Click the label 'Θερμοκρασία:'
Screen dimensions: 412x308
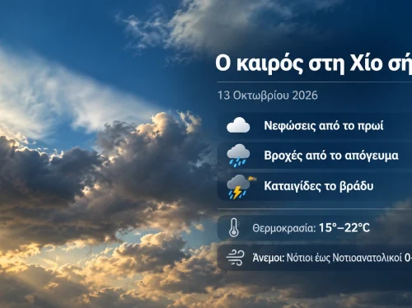[283, 228]
